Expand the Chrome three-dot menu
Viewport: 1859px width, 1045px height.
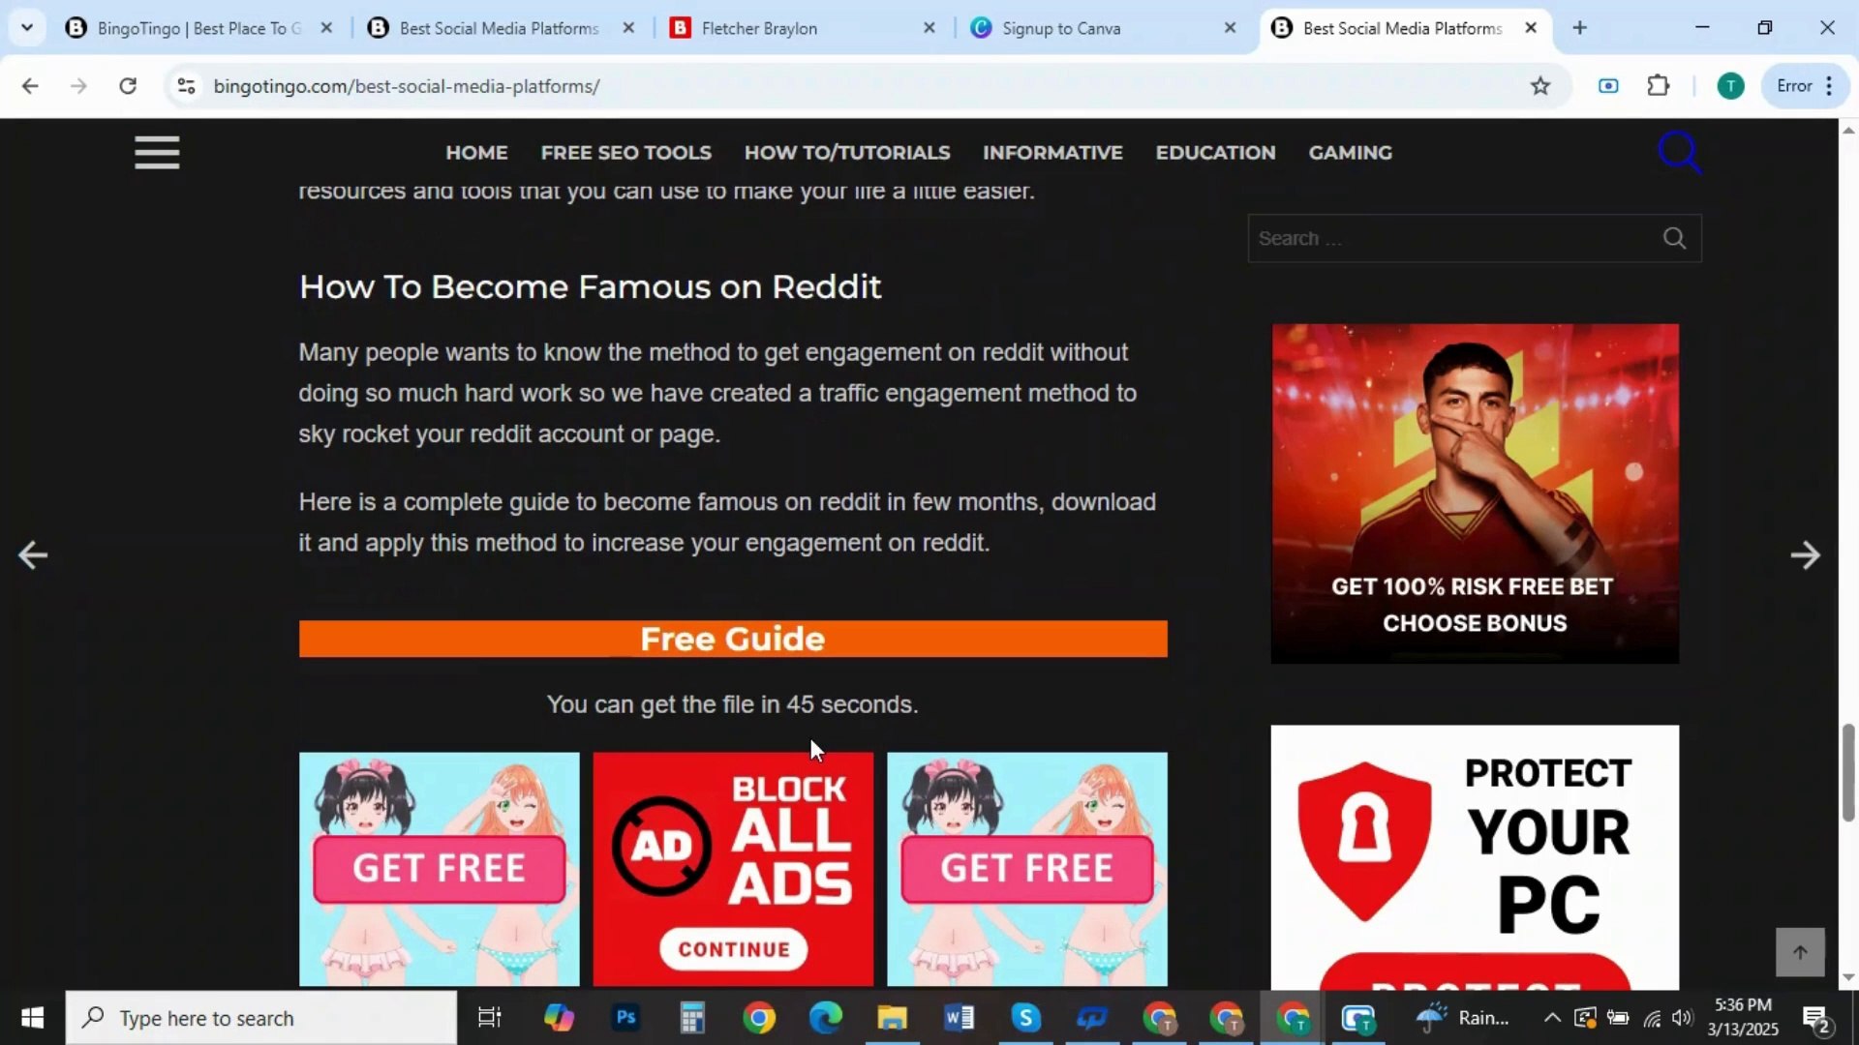1830,85
